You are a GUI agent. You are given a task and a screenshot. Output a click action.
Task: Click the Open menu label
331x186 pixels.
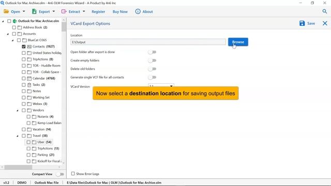(16, 11)
